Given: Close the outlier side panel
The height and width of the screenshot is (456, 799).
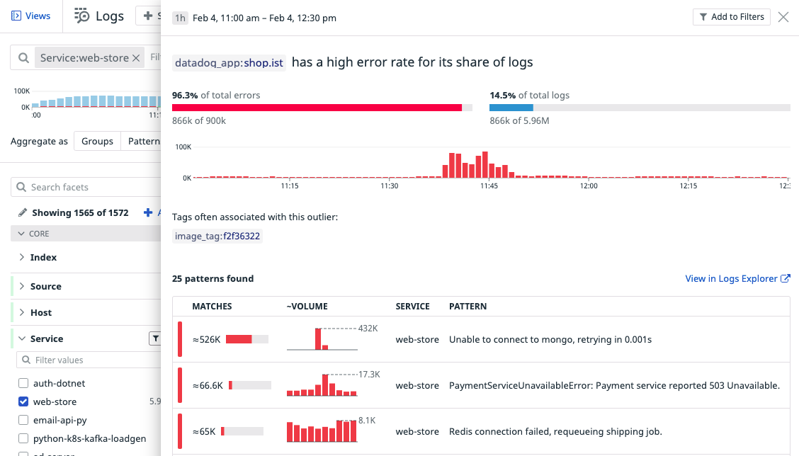Looking at the screenshot, I should tap(783, 17).
